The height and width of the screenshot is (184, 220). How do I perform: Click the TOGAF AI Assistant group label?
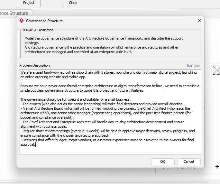[x=37, y=30]
